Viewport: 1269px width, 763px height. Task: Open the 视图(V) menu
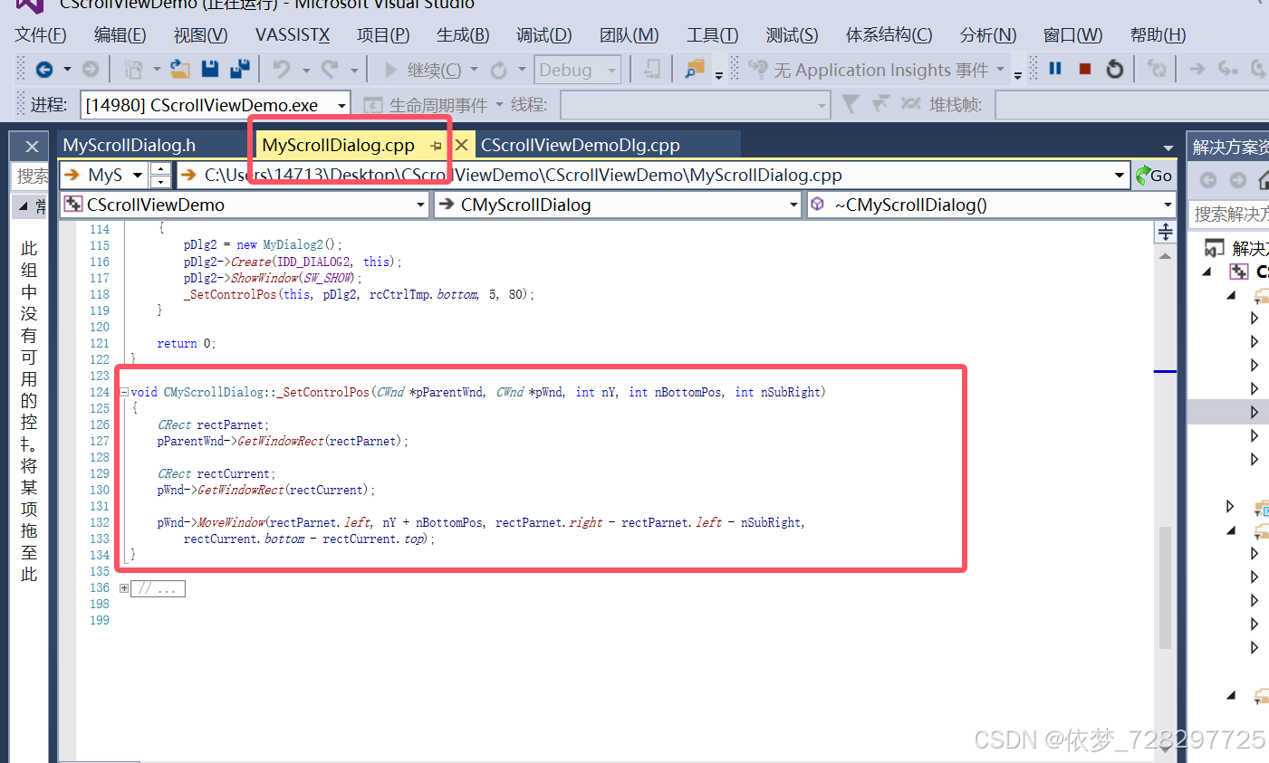(x=200, y=34)
